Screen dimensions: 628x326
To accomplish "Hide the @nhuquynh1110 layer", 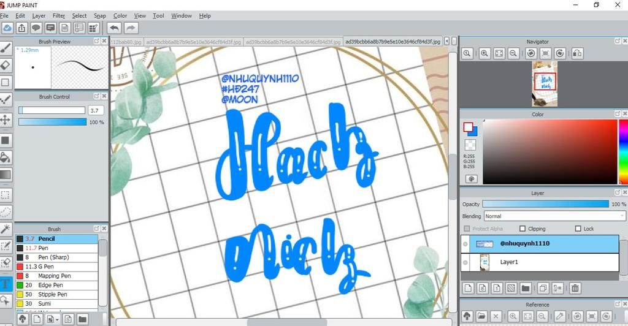I will point(465,244).
